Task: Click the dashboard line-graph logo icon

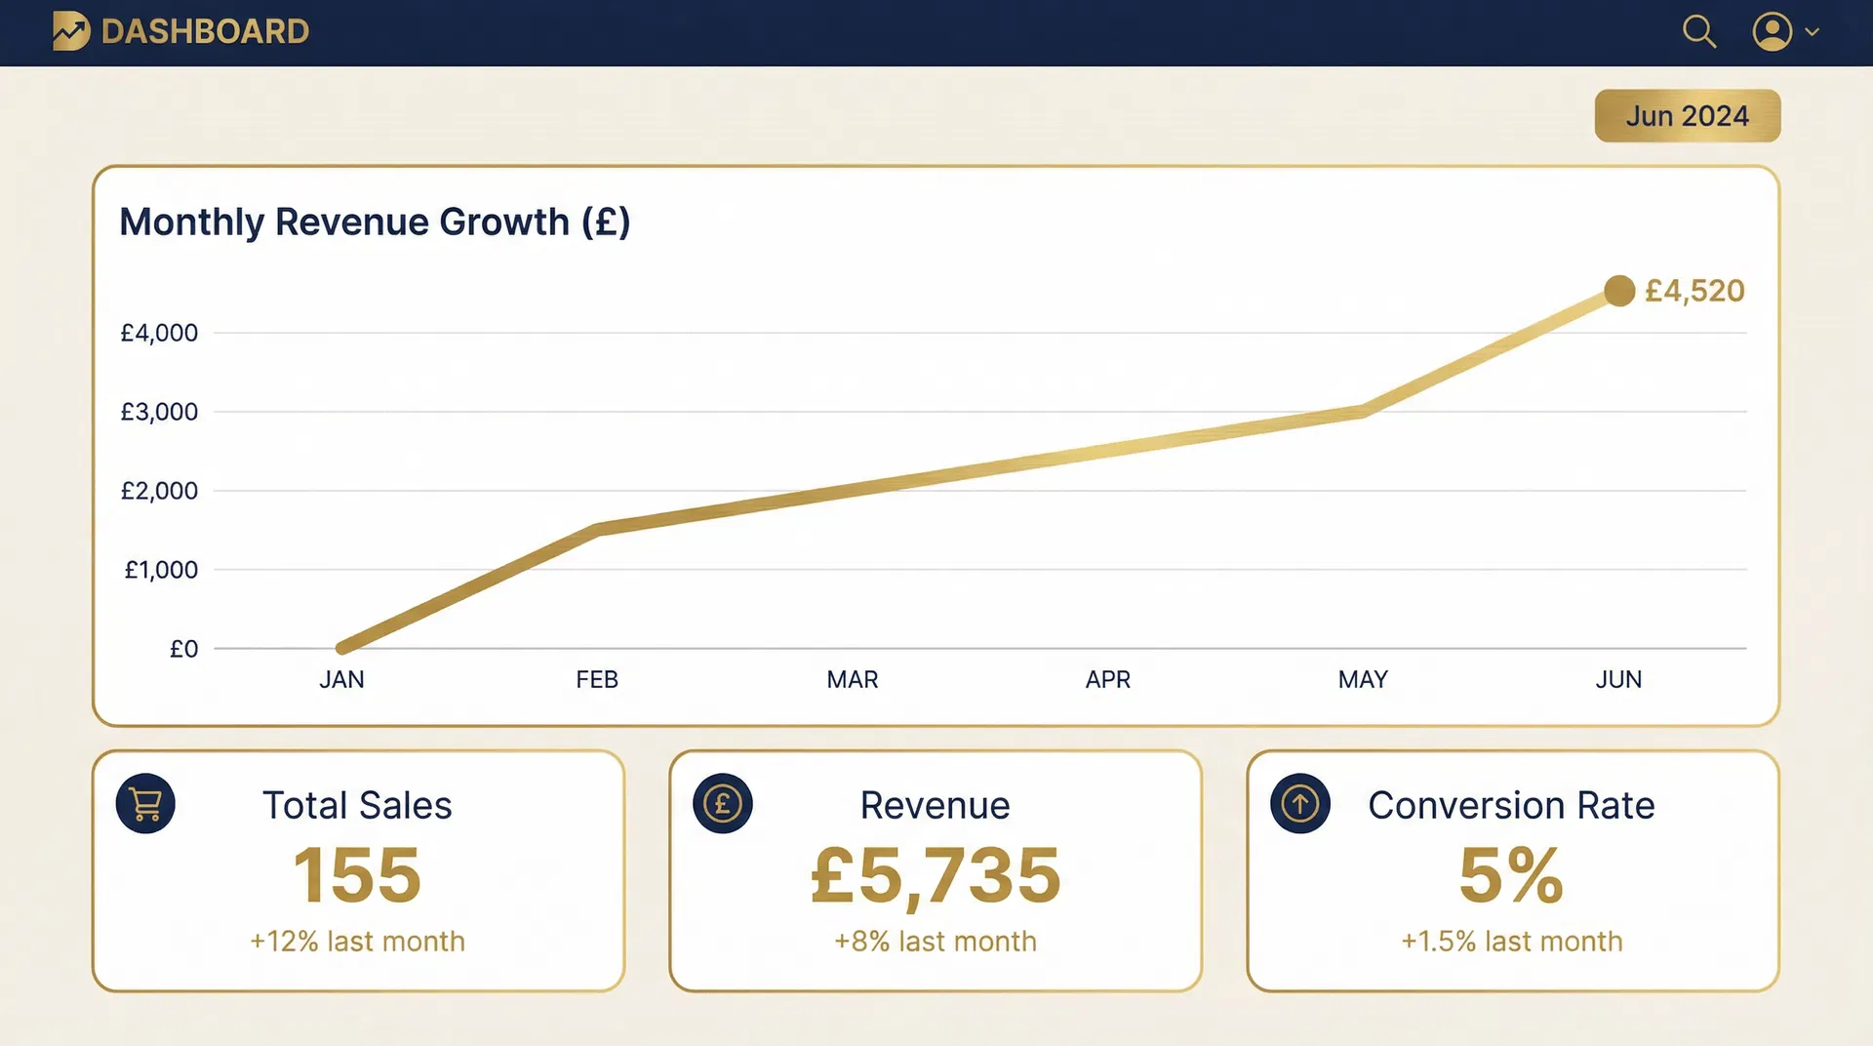Action: pos(68,31)
